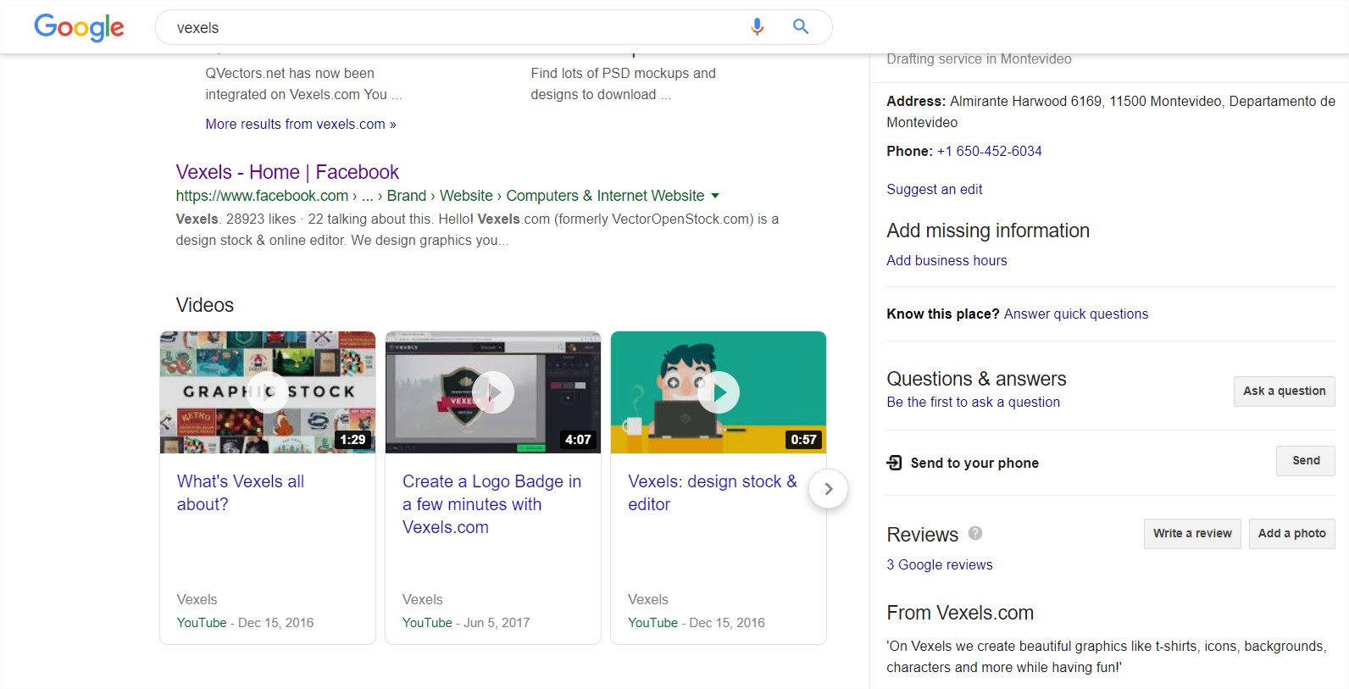The height and width of the screenshot is (689, 1349).
Task: Open '3 Google reviews' link
Action: pyautogui.click(x=940, y=564)
